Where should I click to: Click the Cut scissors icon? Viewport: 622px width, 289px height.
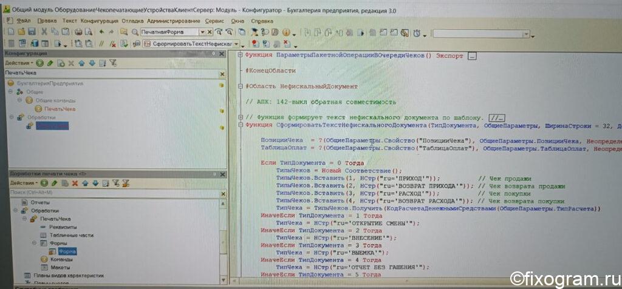coord(44,32)
